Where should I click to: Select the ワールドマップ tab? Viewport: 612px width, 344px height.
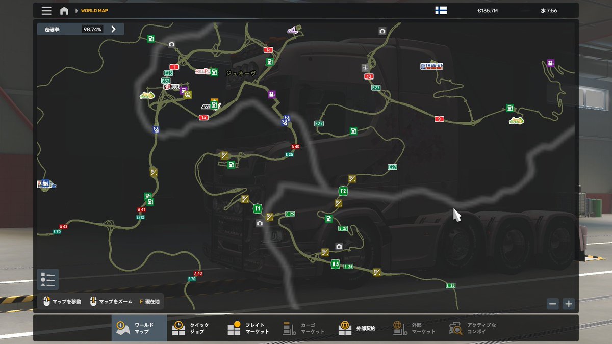[x=139, y=328]
